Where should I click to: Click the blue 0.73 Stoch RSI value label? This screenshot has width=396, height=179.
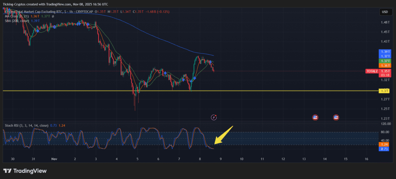385,149
